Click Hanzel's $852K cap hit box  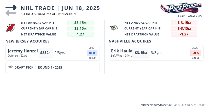[45, 53]
